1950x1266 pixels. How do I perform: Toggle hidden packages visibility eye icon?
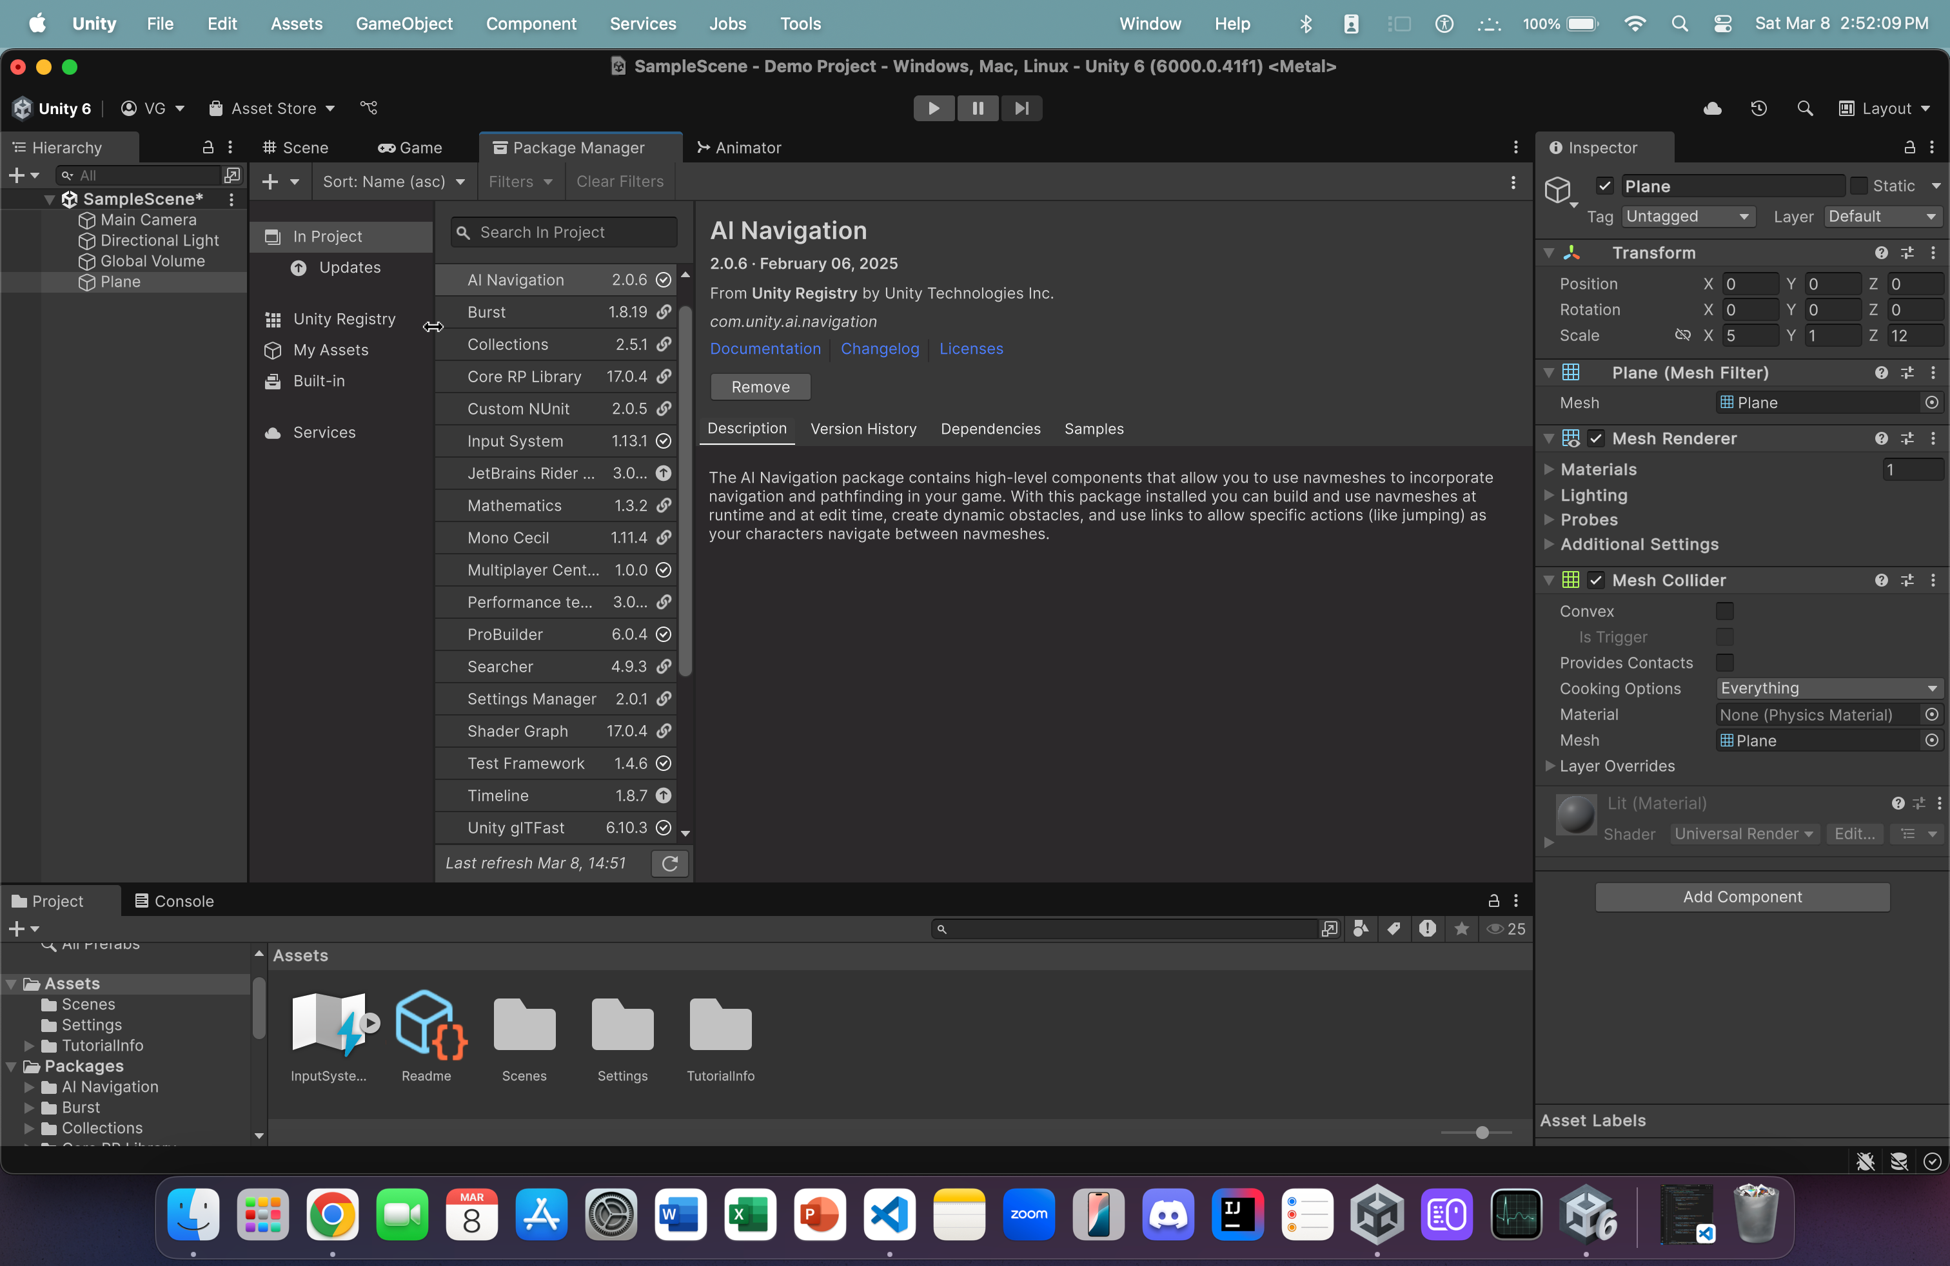1505,929
